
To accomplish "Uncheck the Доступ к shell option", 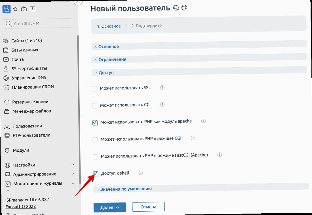I will 96,173.
